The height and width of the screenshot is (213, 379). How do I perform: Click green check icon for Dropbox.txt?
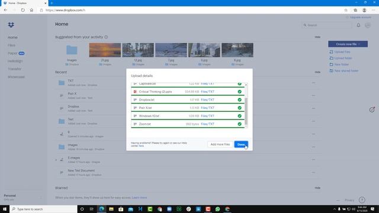point(239,100)
